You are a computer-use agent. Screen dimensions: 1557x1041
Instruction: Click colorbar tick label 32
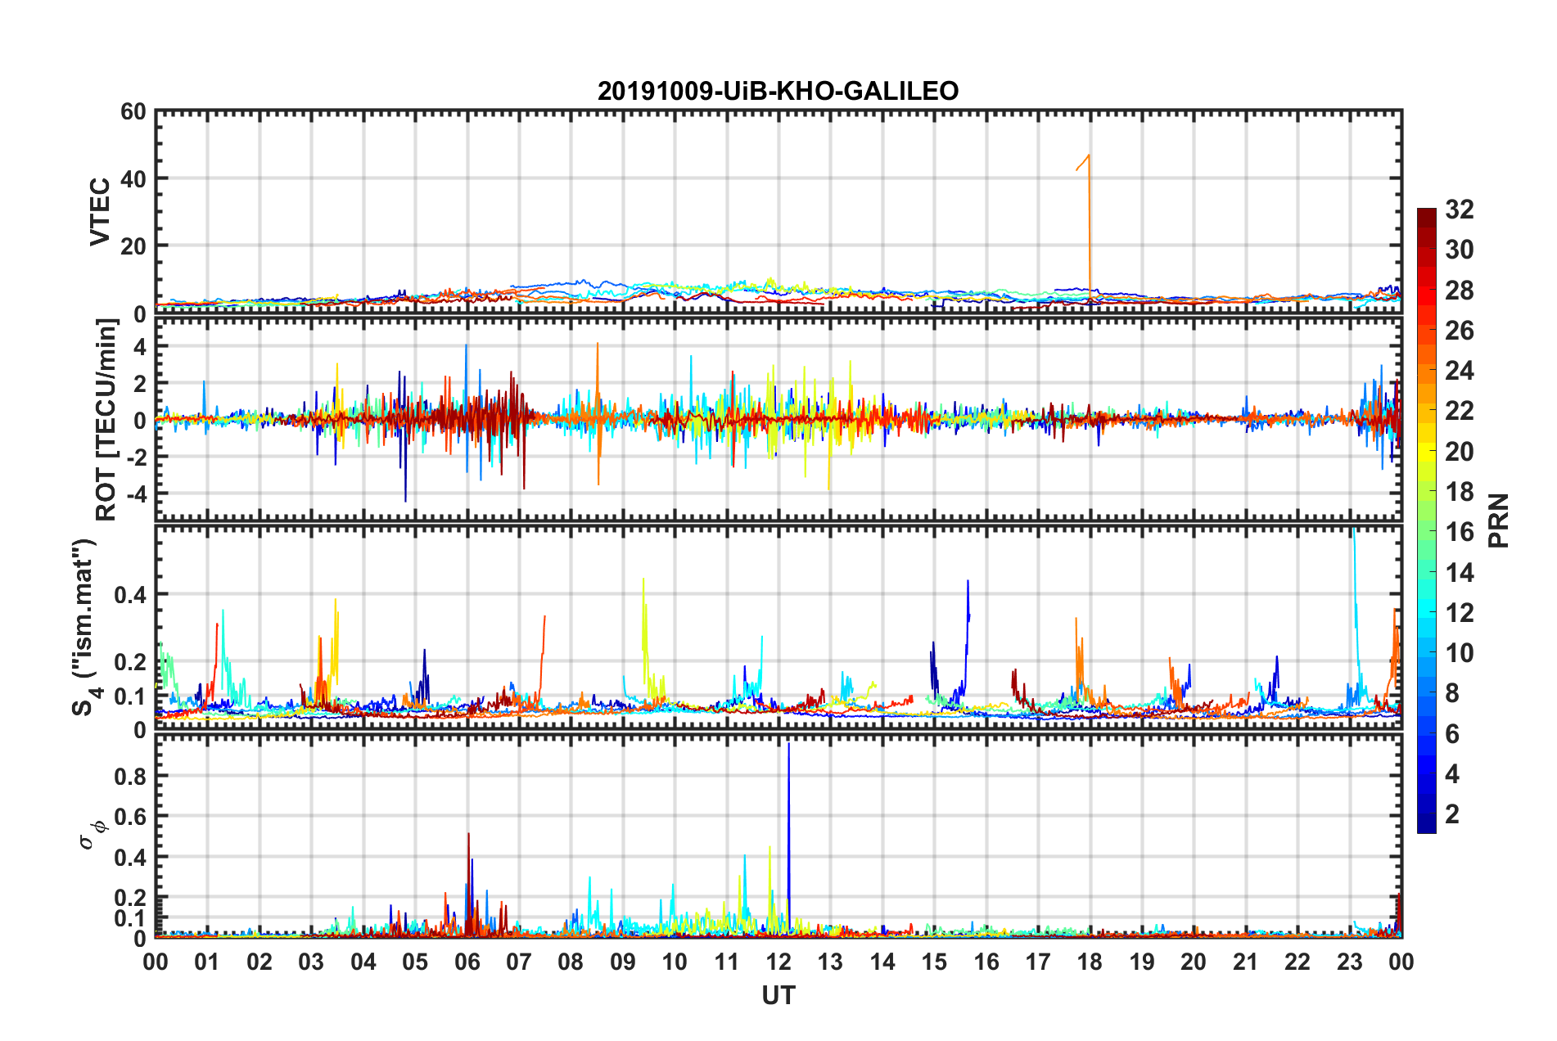[x=1460, y=210]
